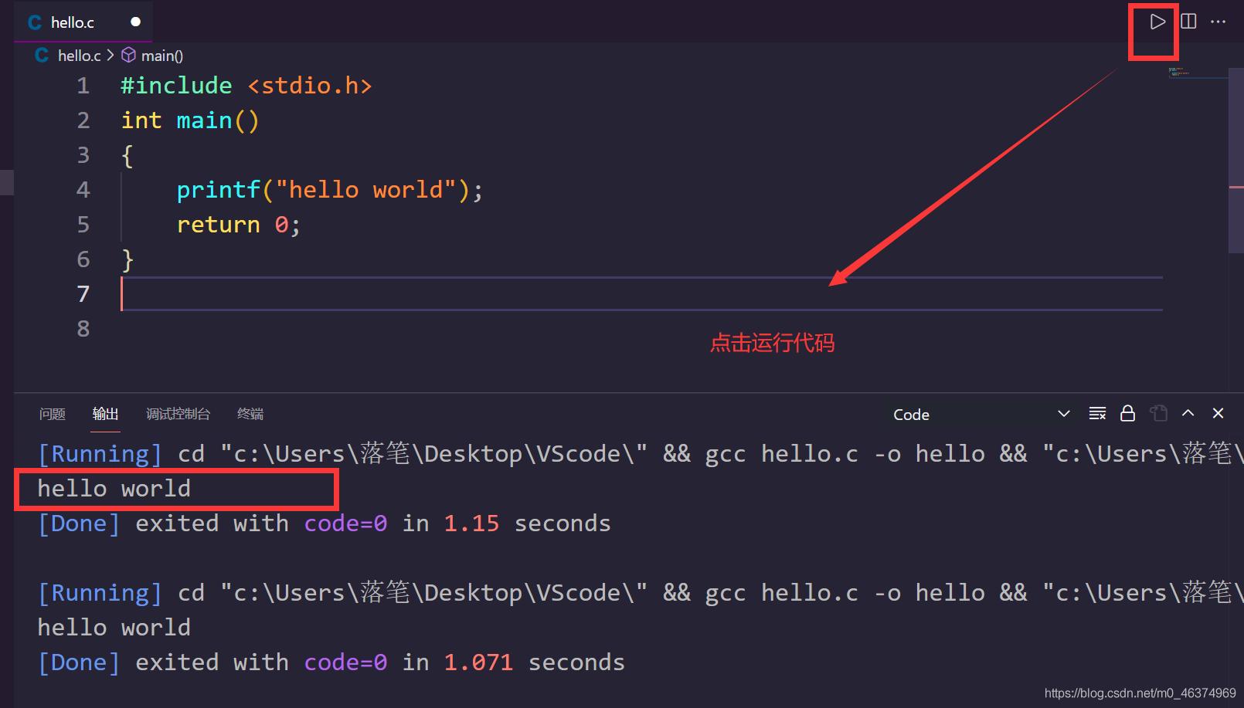Image resolution: width=1244 pixels, height=708 pixels.
Task: Click the 1.15 seconds exit message
Action: pos(325,523)
